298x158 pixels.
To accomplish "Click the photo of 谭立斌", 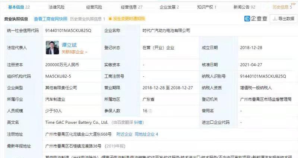I will coord(52,48).
